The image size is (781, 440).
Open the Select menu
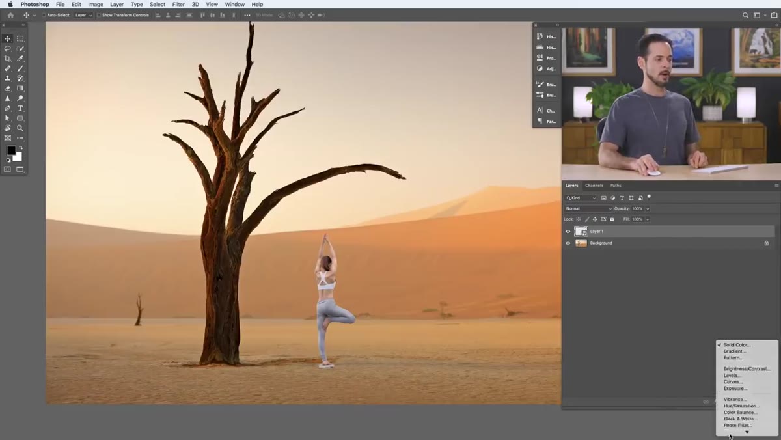[158, 4]
